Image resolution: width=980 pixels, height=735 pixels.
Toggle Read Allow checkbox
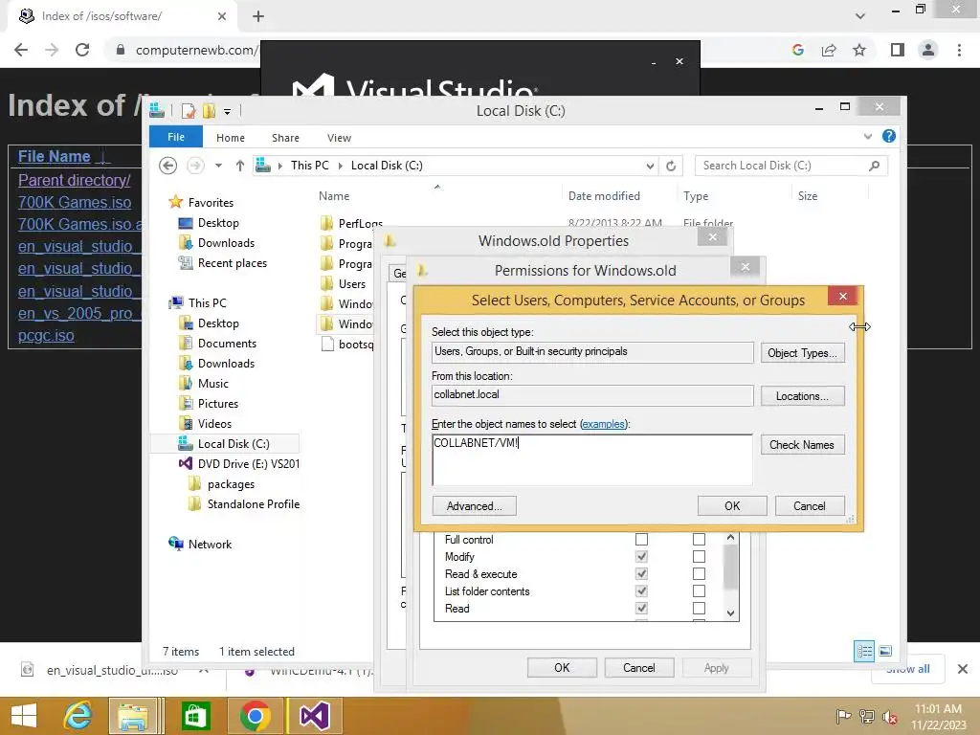coord(642,608)
